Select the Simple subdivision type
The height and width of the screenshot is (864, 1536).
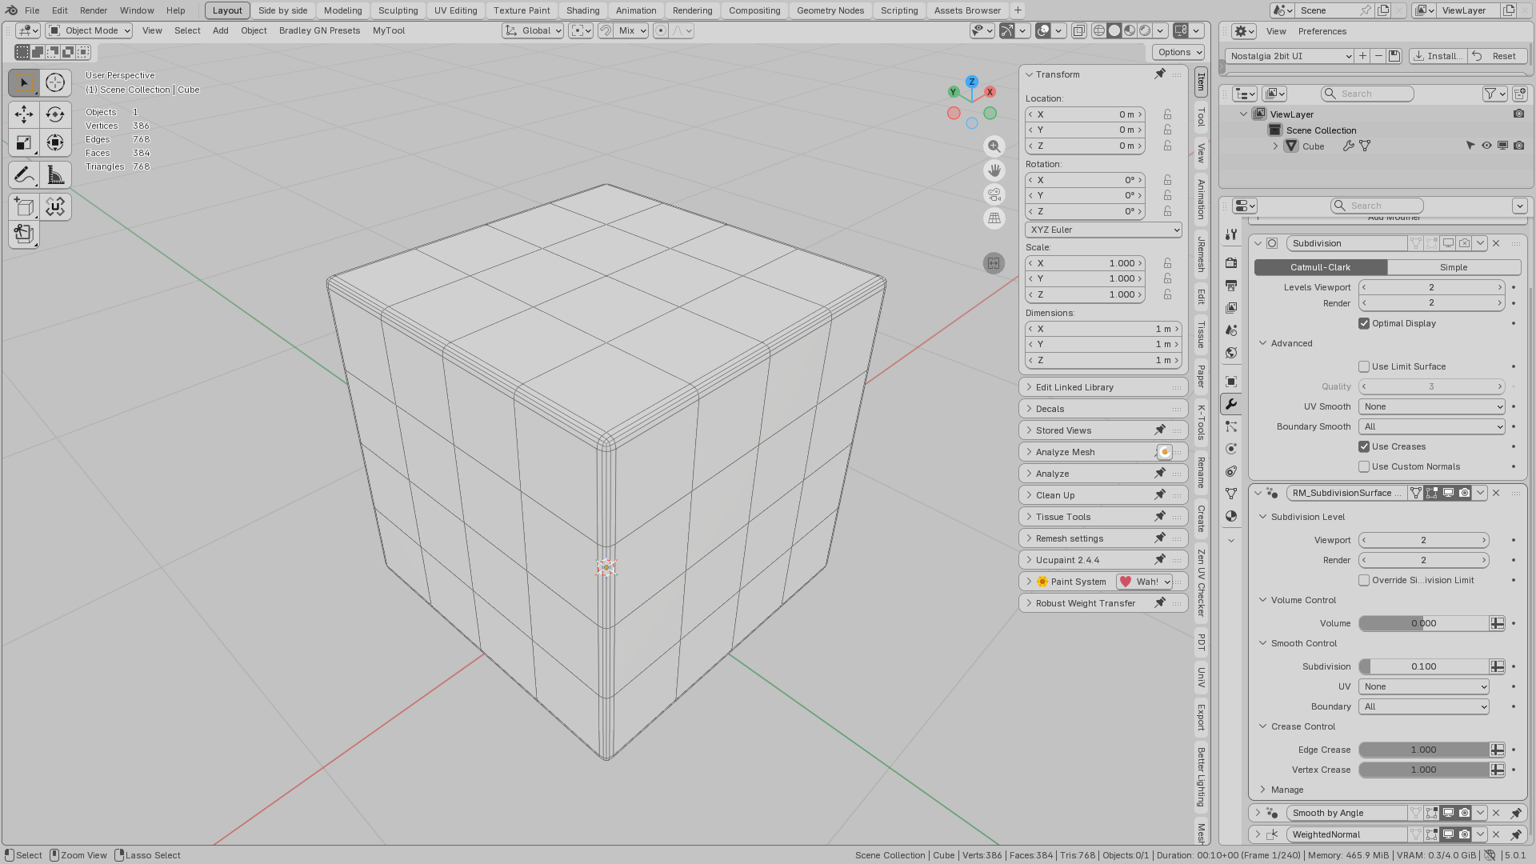pyautogui.click(x=1454, y=267)
